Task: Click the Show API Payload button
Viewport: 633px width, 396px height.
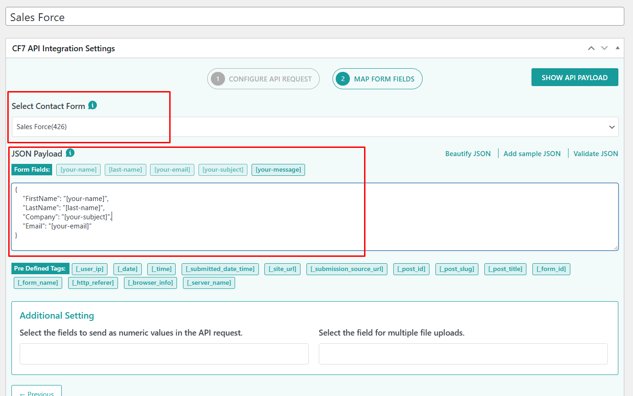Action: tap(574, 77)
